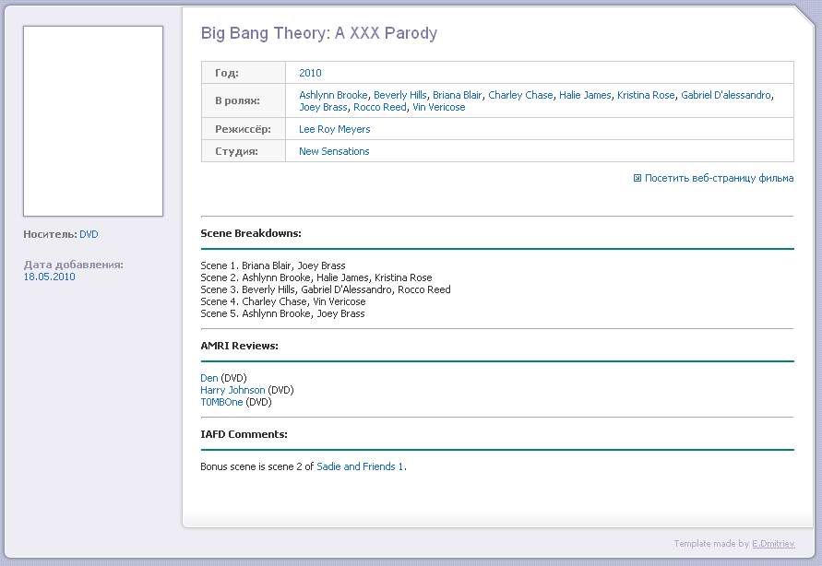The image size is (822, 566).
Task: Open Kristina Rose's cast link
Action: coord(646,95)
